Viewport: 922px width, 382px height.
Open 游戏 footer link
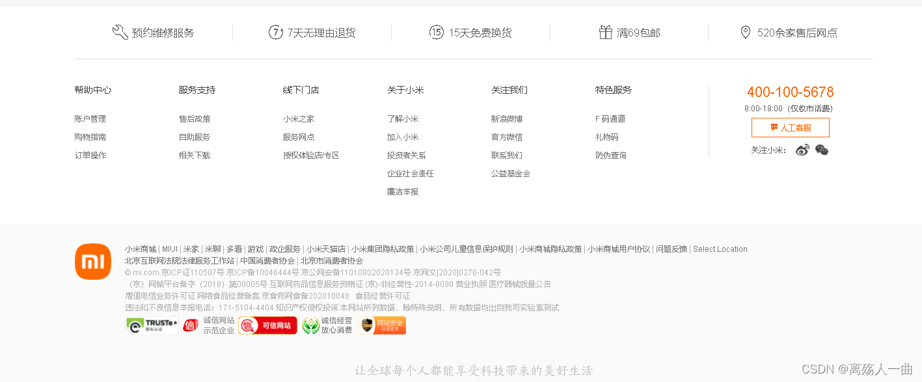[256, 249]
